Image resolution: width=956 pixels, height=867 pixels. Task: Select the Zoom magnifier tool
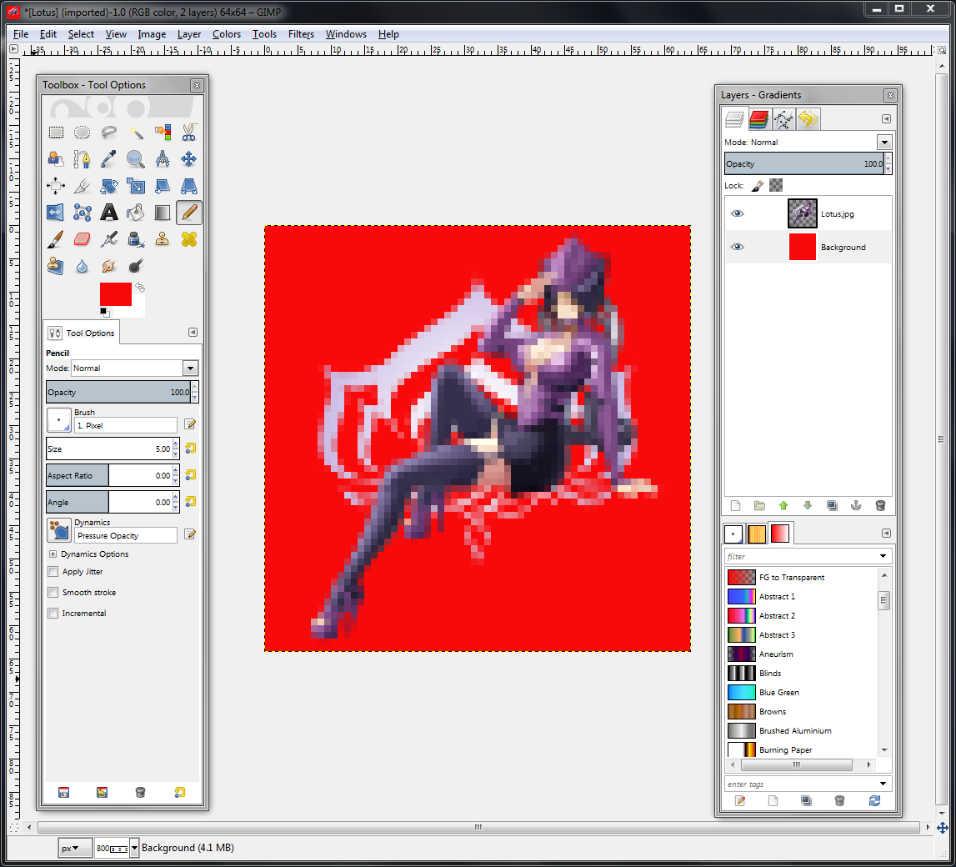click(x=135, y=158)
